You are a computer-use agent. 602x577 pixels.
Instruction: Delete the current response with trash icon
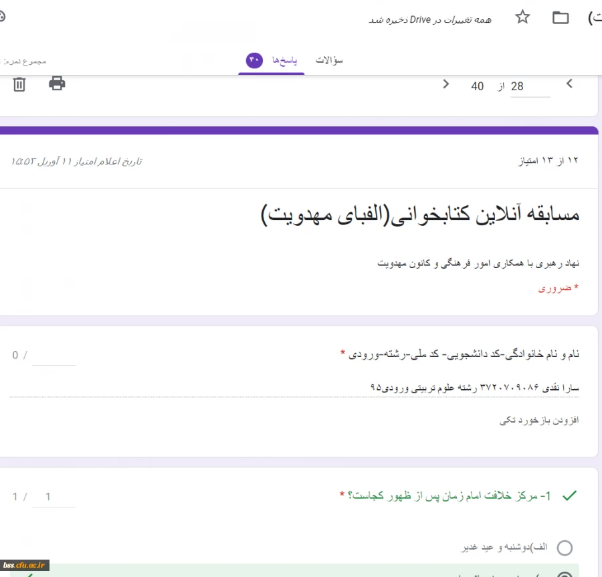click(19, 84)
